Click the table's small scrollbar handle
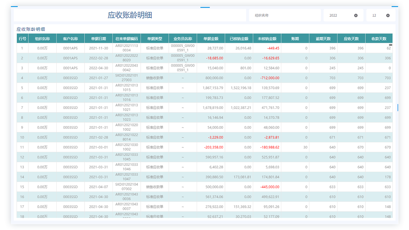The width and height of the screenshot is (409, 230). [x=391, y=45]
